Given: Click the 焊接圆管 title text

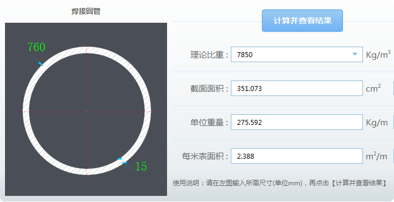Looking at the screenshot, I should [86, 11].
